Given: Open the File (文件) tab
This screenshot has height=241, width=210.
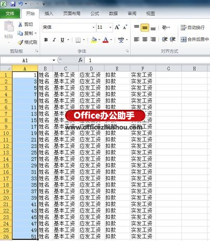Looking at the screenshot, I should [x=10, y=14].
